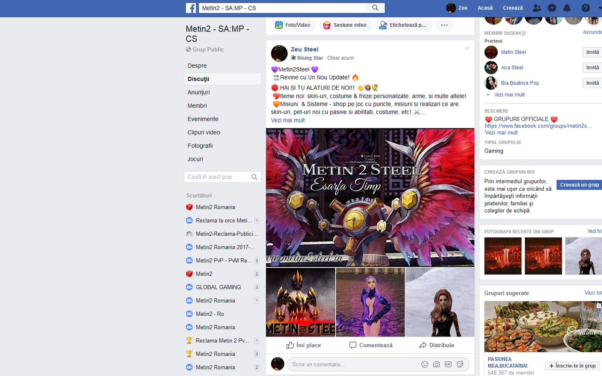Click Îmi place on the post
Image resolution: width=602 pixels, height=376 pixels.
point(303,345)
